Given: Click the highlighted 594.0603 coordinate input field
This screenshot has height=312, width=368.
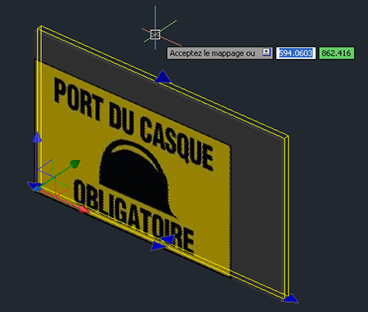Looking at the screenshot, I should 296,53.
